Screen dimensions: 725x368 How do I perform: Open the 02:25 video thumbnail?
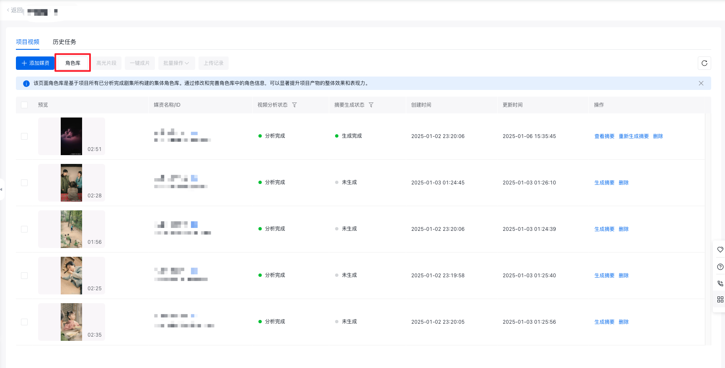tap(72, 276)
